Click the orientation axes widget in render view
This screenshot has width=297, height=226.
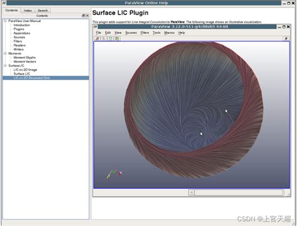tap(113, 175)
